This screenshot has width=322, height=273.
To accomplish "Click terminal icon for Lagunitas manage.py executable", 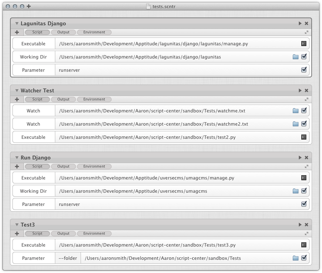I will pyautogui.click(x=303, y=44).
